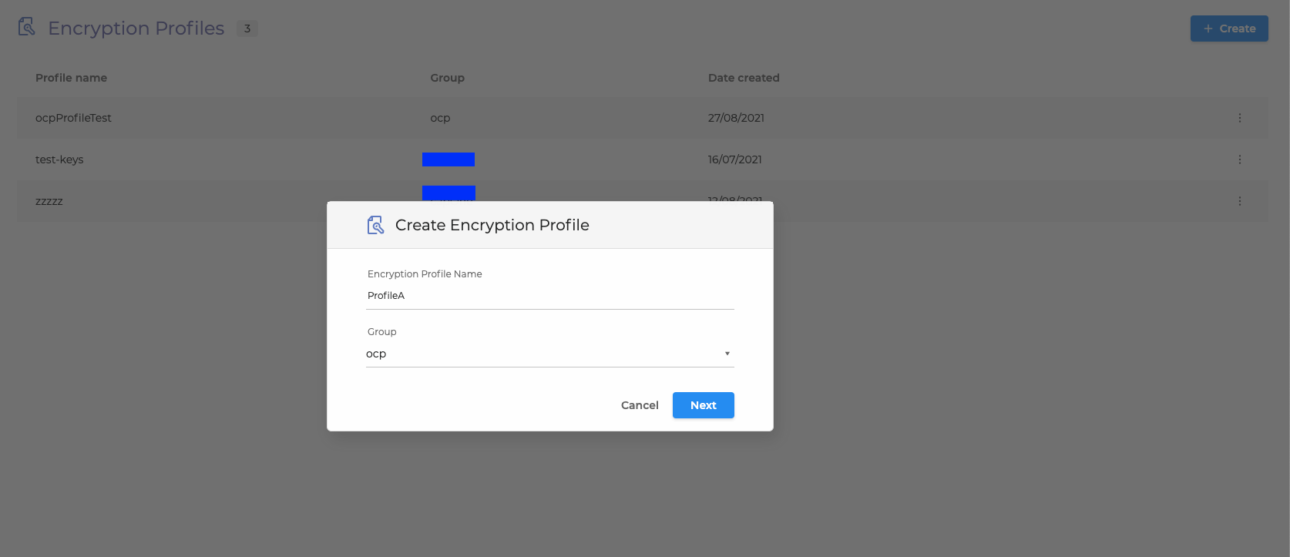
Task: Click the Encryption Profiles page icon
Action: [x=27, y=28]
